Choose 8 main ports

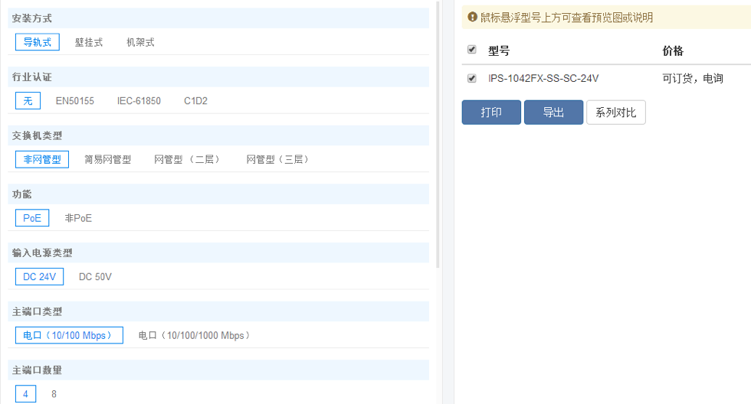54,394
